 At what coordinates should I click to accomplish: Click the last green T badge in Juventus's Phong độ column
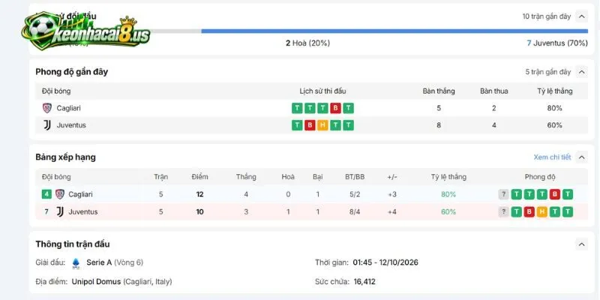(x=568, y=211)
